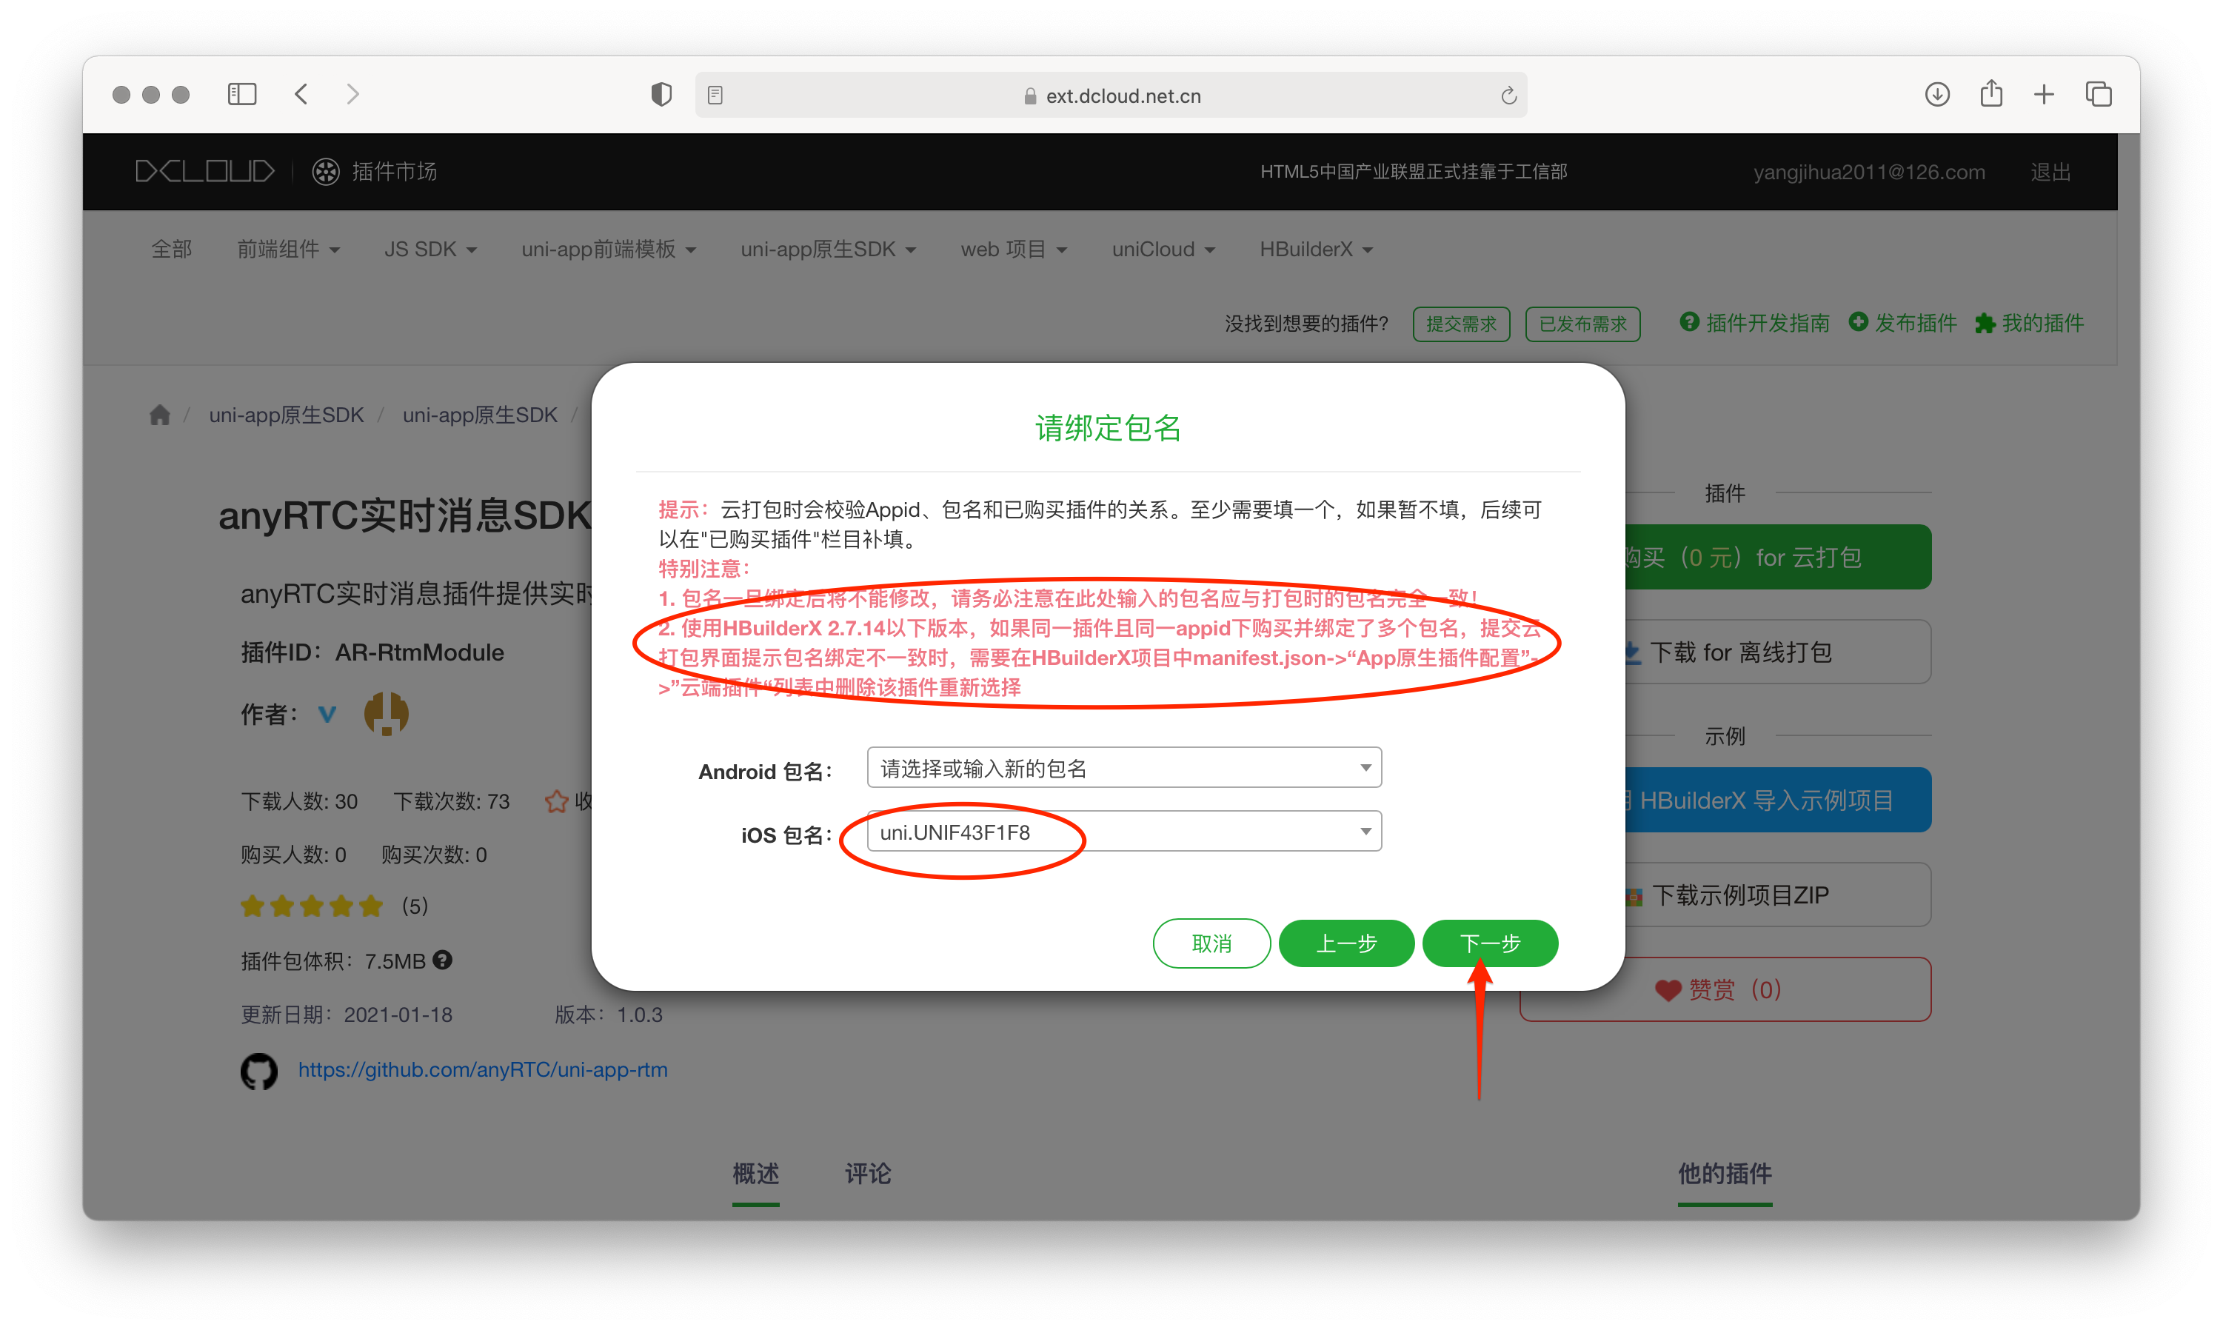Click 取消 in the dialog
This screenshot has width=2223, height=1330.
1211,943
